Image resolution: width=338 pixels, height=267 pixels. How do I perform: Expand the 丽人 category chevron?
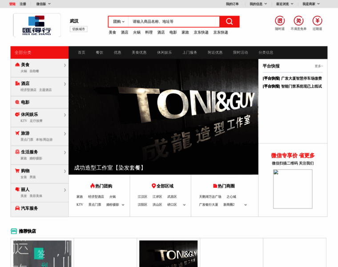pos(65,190)
